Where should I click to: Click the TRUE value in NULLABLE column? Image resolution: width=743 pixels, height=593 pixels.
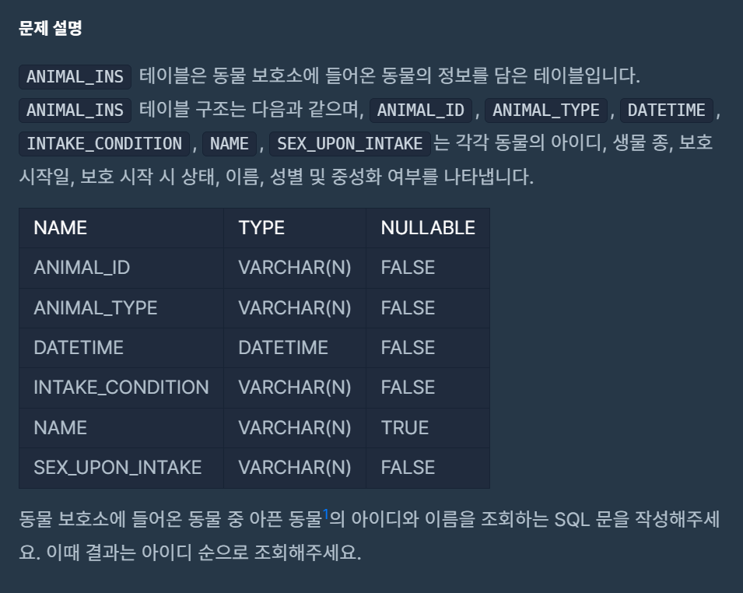coord(405,428)
